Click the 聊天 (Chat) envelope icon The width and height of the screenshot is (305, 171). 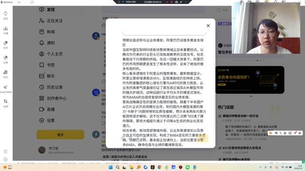coord(41,76)
